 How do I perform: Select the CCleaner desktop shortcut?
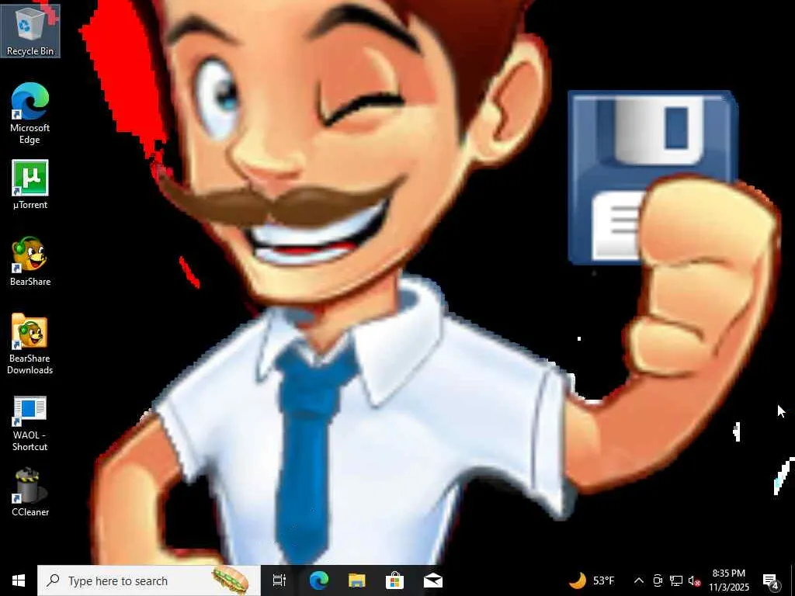[x=30, y=493]
